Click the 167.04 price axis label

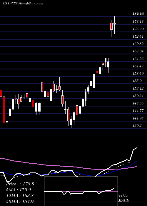pyautogui.click(x=138, y=51)
